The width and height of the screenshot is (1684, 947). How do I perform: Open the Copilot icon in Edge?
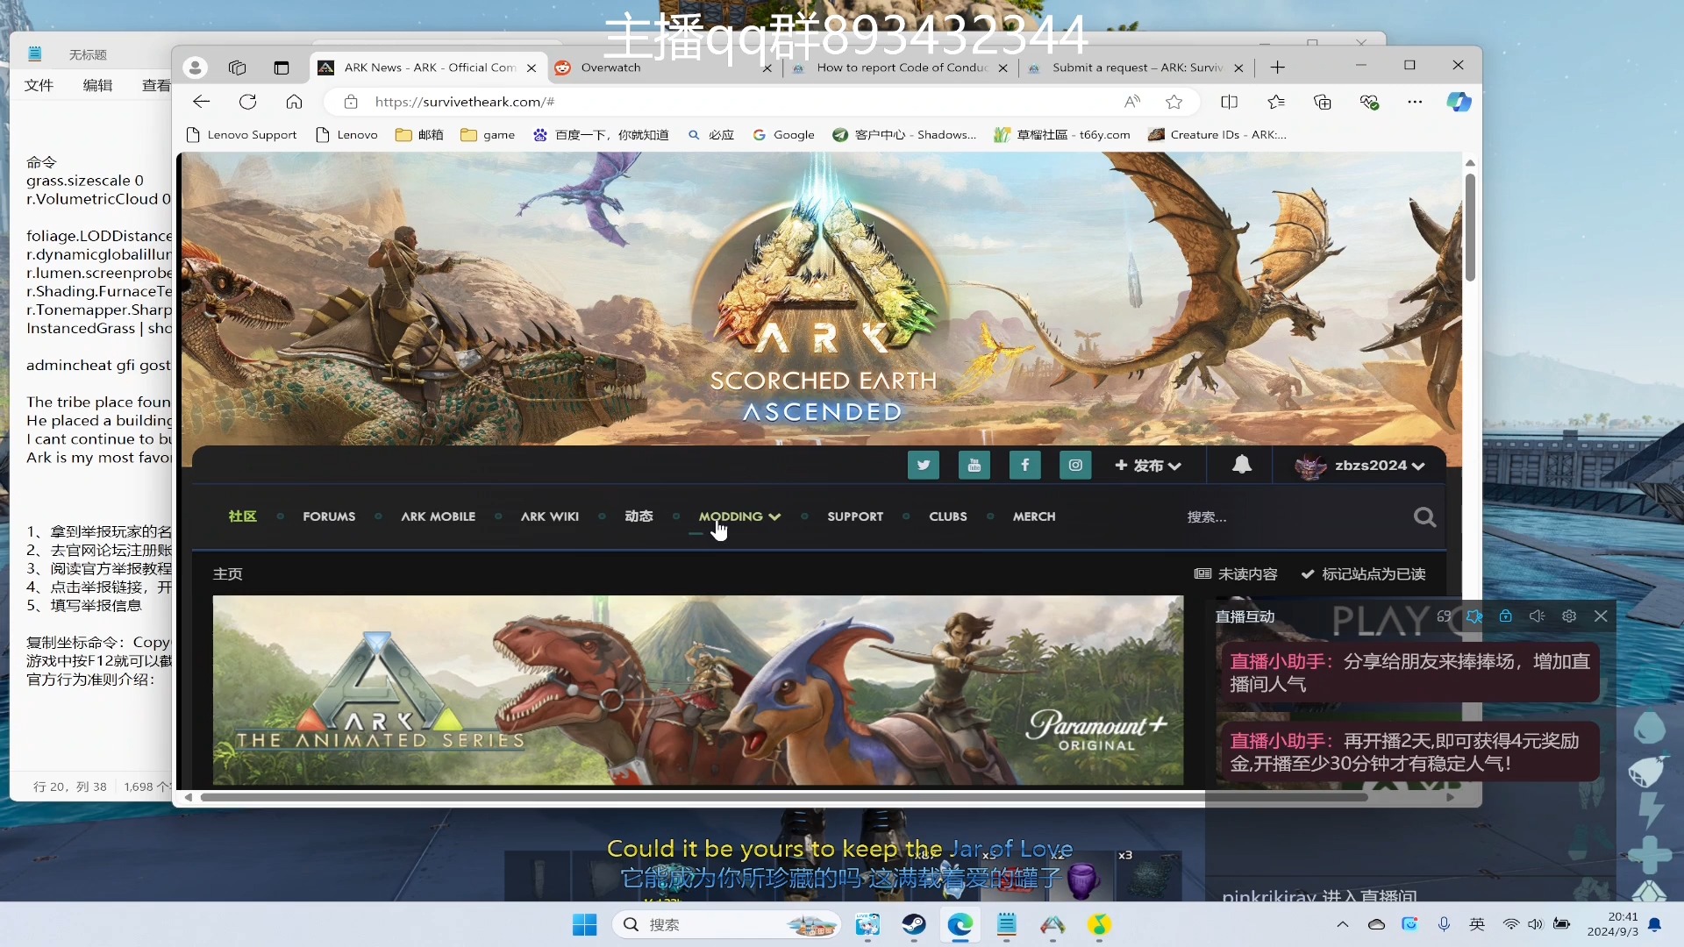click(1459, 102)
